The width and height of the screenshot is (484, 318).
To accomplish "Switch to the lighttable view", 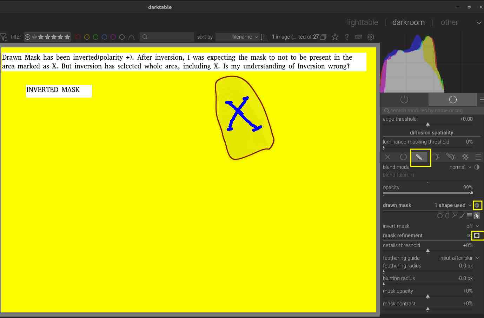I will 363,22.
